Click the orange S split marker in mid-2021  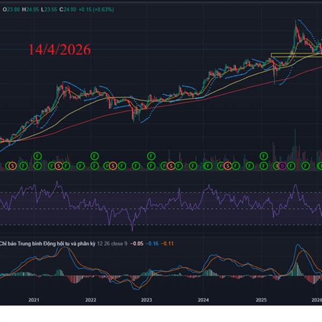58,166
